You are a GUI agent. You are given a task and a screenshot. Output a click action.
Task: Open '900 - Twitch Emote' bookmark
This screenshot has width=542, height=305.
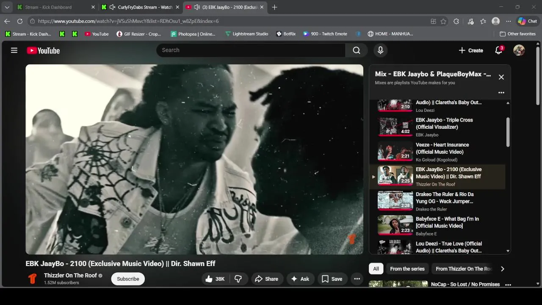pyautogui.click(x=325, y=34)
